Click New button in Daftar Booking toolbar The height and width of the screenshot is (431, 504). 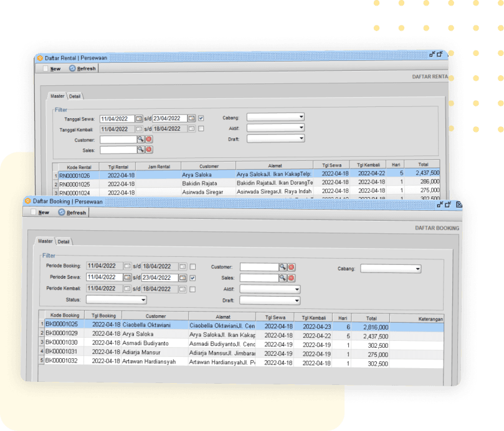tap(40, 212)
